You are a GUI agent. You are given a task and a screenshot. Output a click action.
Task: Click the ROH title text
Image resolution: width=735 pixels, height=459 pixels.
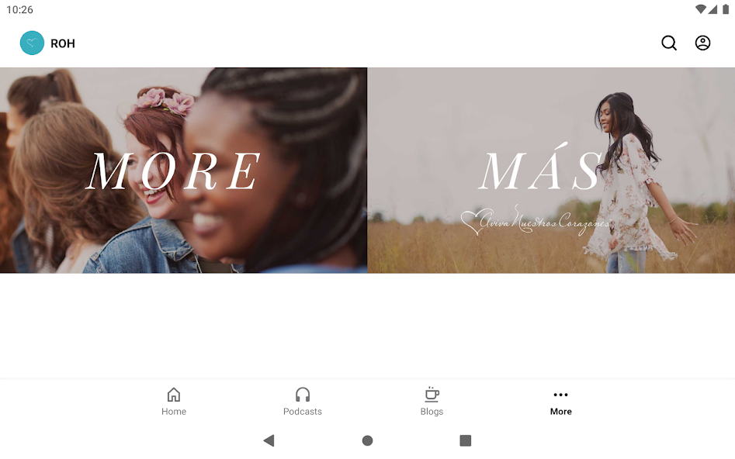63,43
